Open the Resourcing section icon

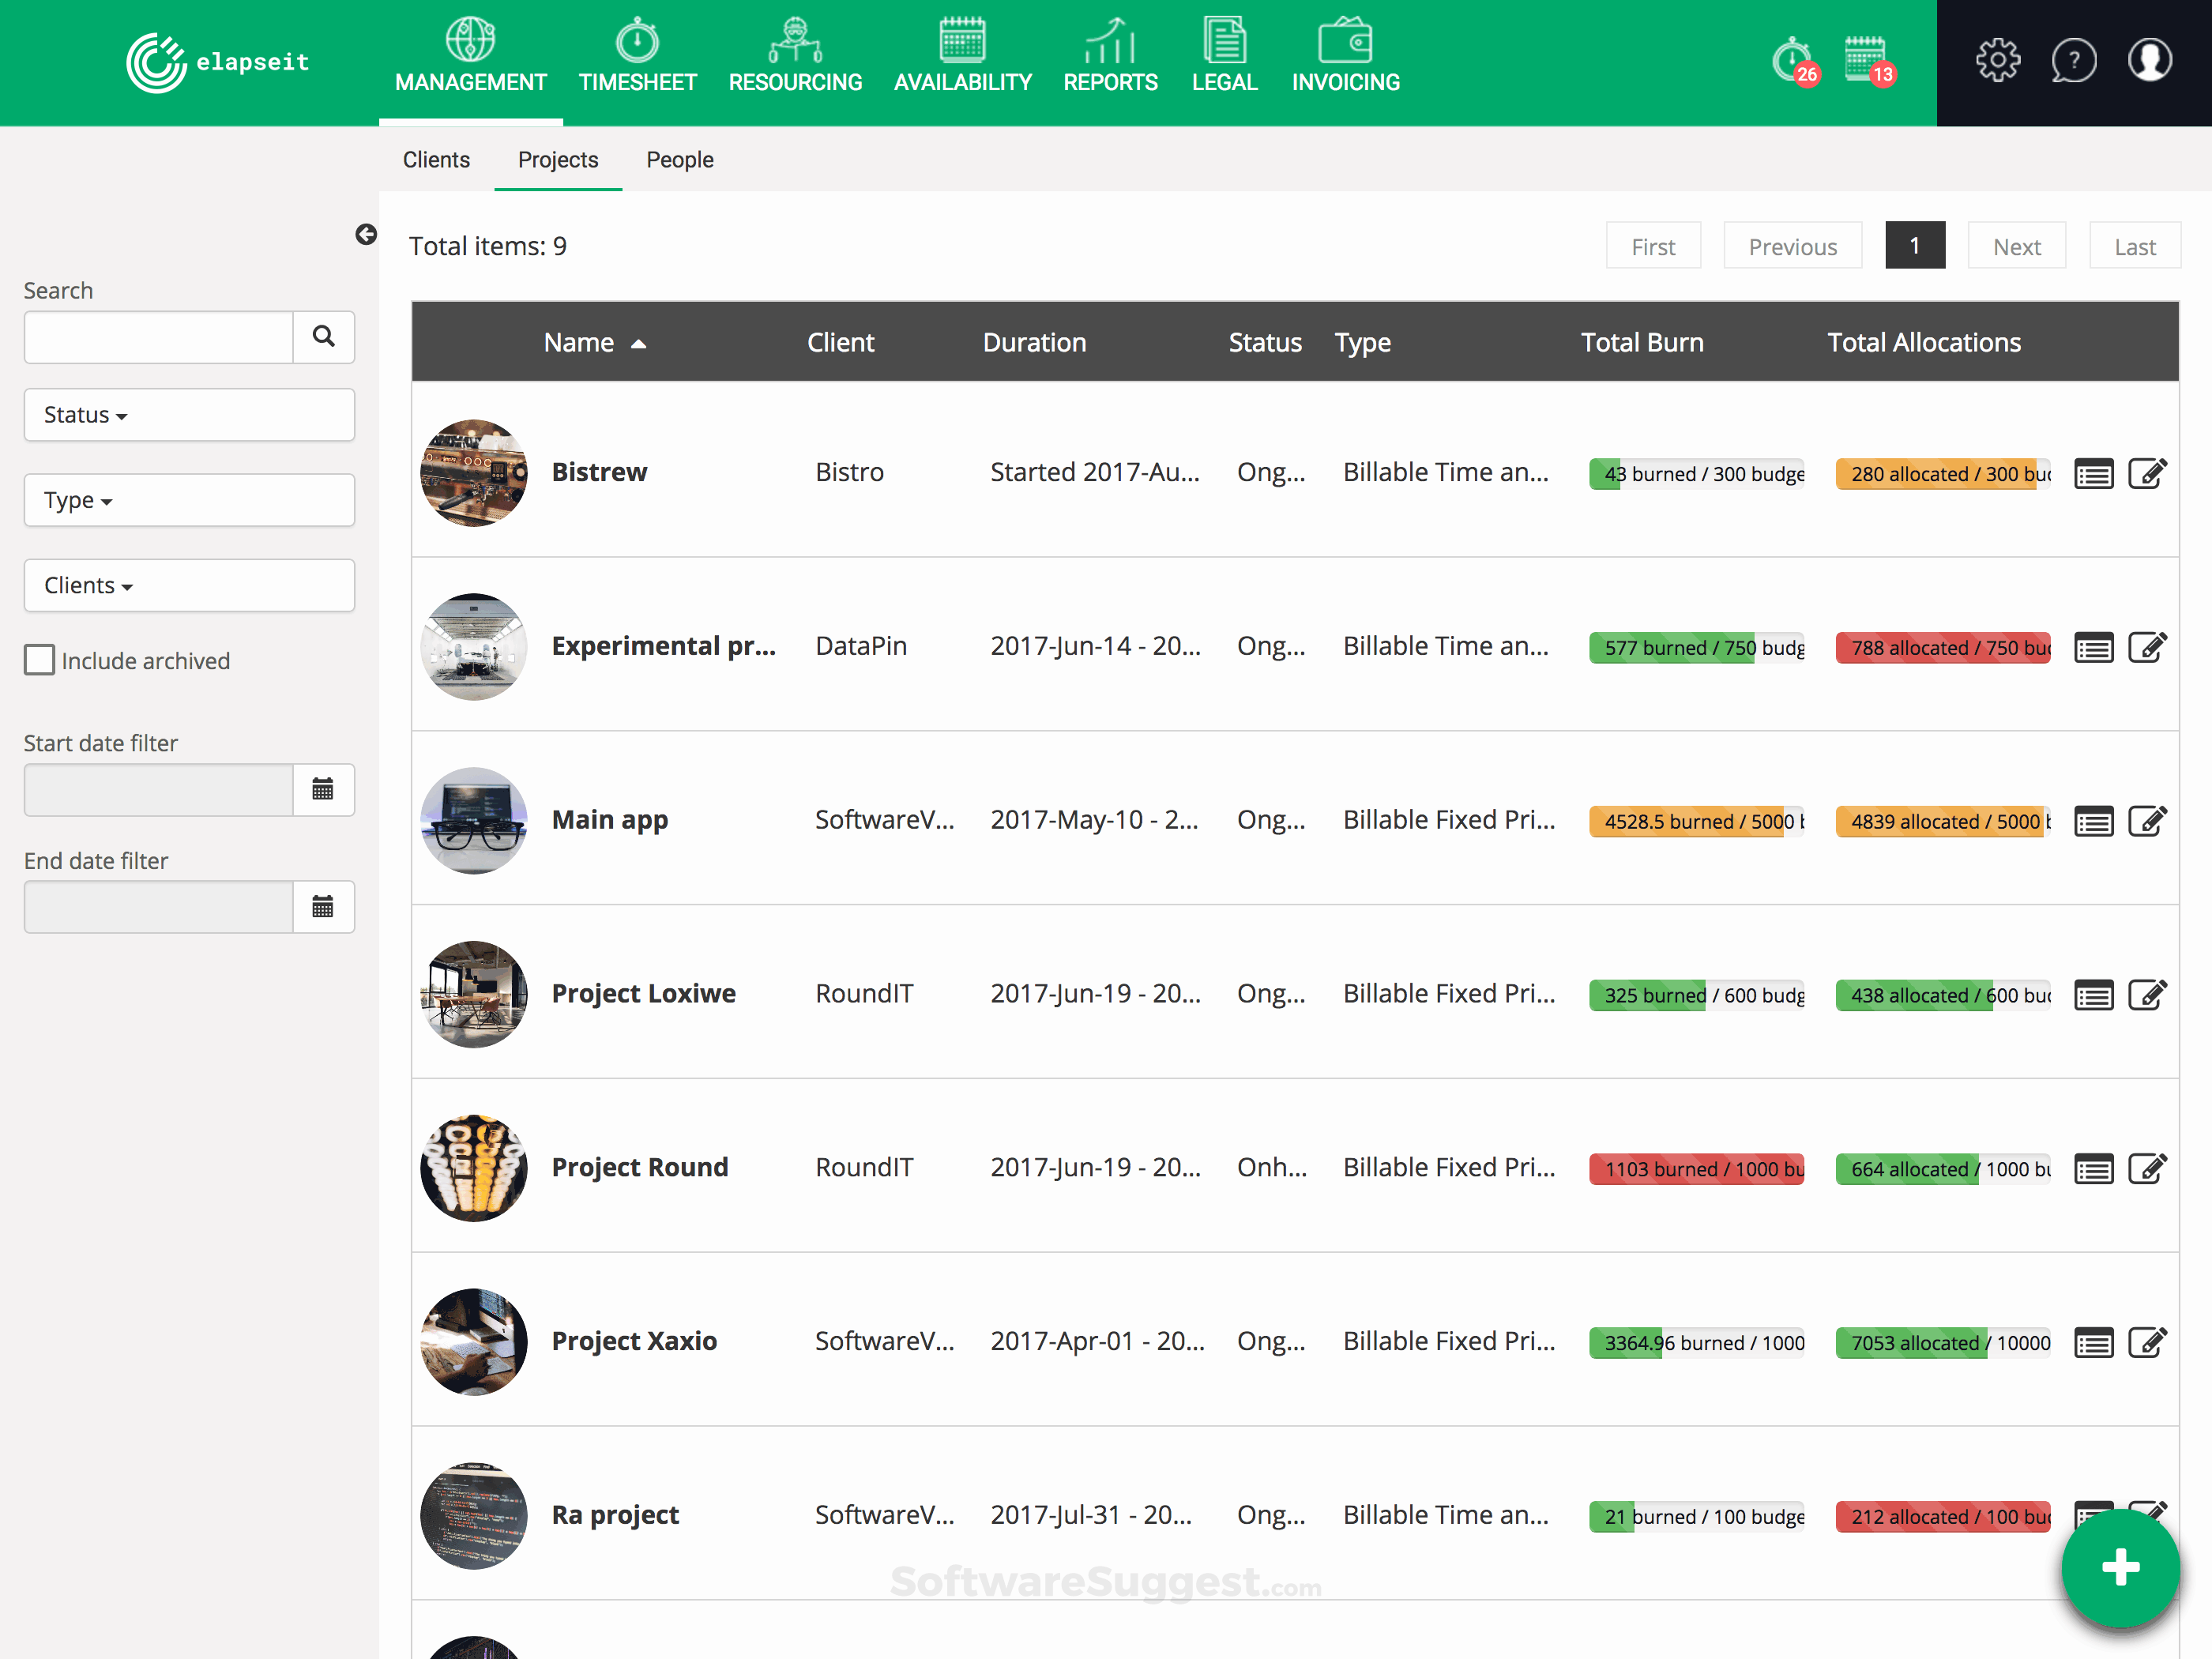click(x=794, y=42)
